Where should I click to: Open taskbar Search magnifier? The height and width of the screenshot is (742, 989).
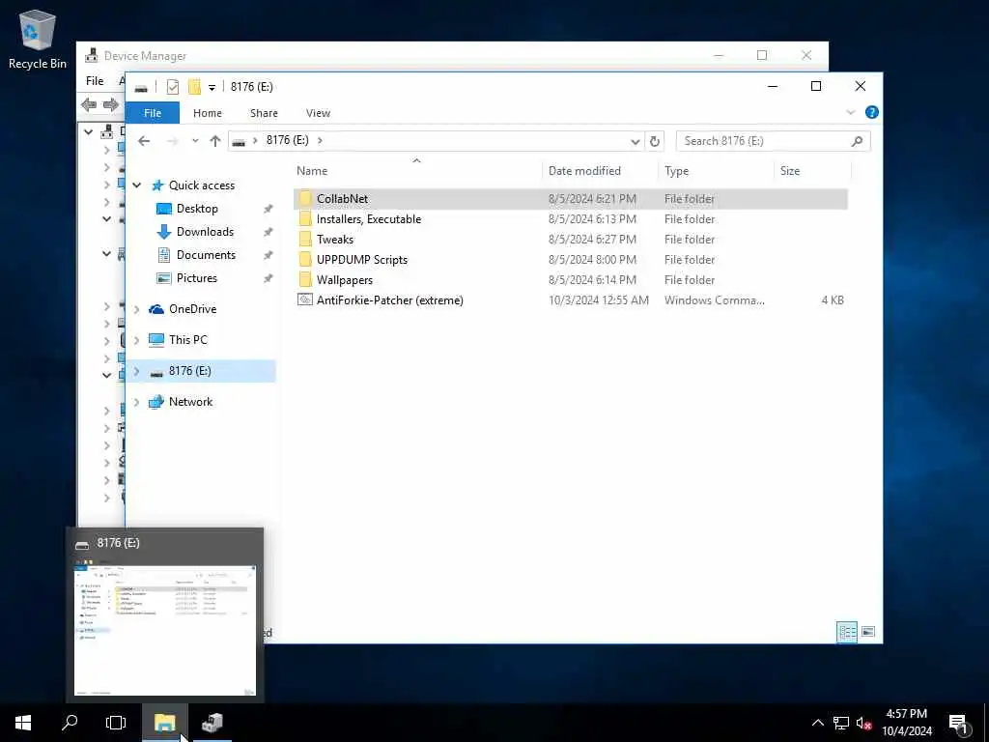click(70, 723)
